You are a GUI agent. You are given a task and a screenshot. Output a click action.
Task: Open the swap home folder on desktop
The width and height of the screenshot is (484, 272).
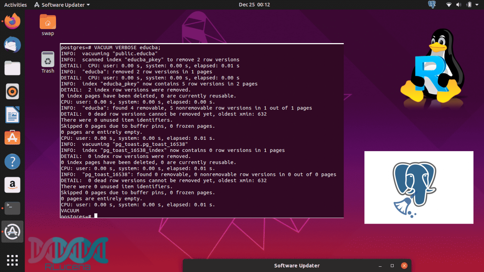pos(48,25)
